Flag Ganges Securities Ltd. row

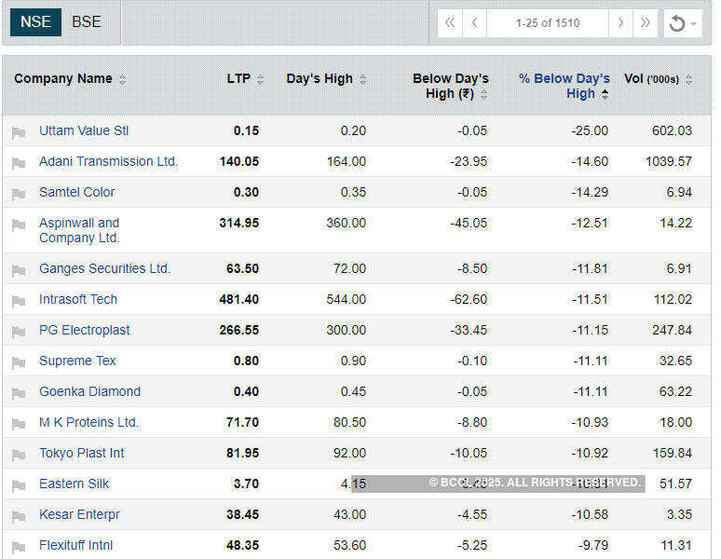(x=19, y=270)
